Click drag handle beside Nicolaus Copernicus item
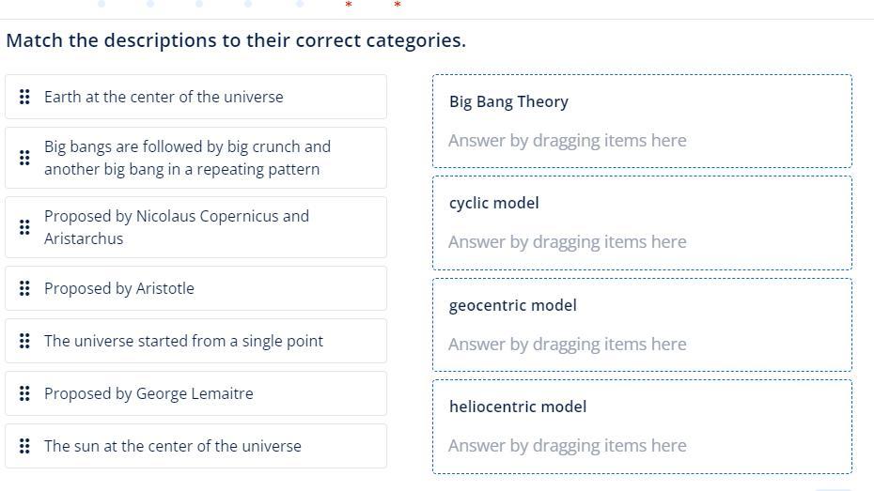The width and height of the screenshot is (874, 491). coord(24,227)
